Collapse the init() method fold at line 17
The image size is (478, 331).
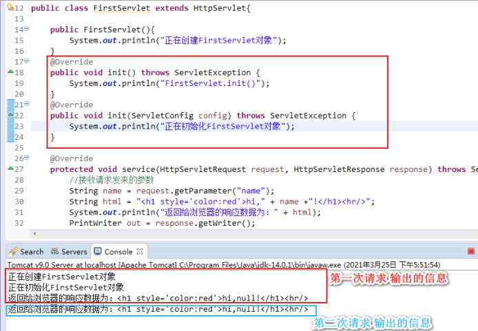click(x=27, y=61)
